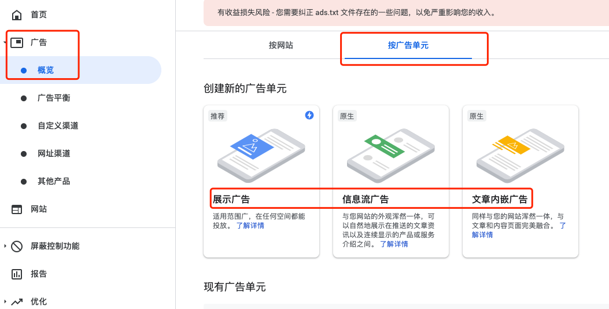The width and height of the screenshot is (609, 309).
Task: Click the 报告 reports icon
Action: pyautogui.click(x=17, y=274)
